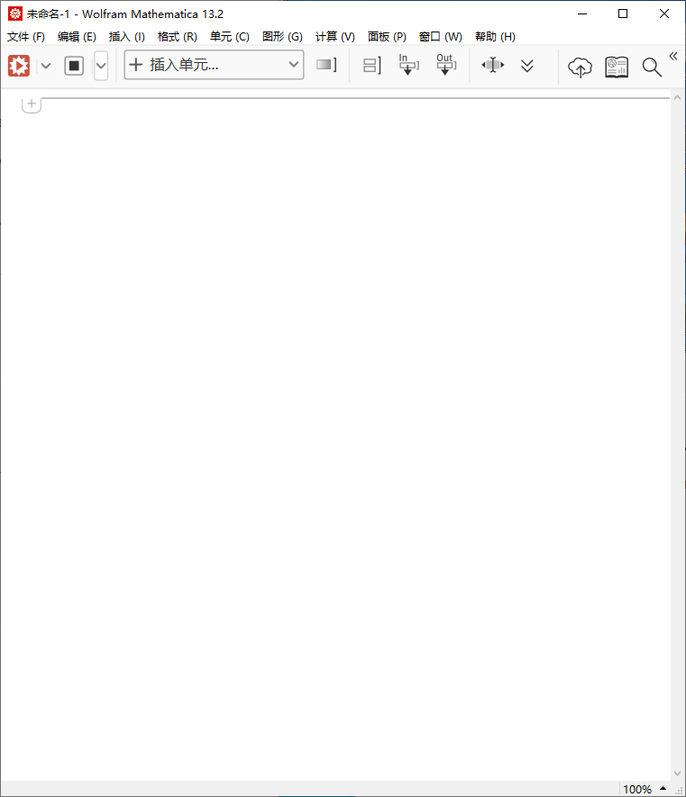686x797 pixels.
Task: Open the evaluate options dropdown arrow
Action: tap(46, 66)
